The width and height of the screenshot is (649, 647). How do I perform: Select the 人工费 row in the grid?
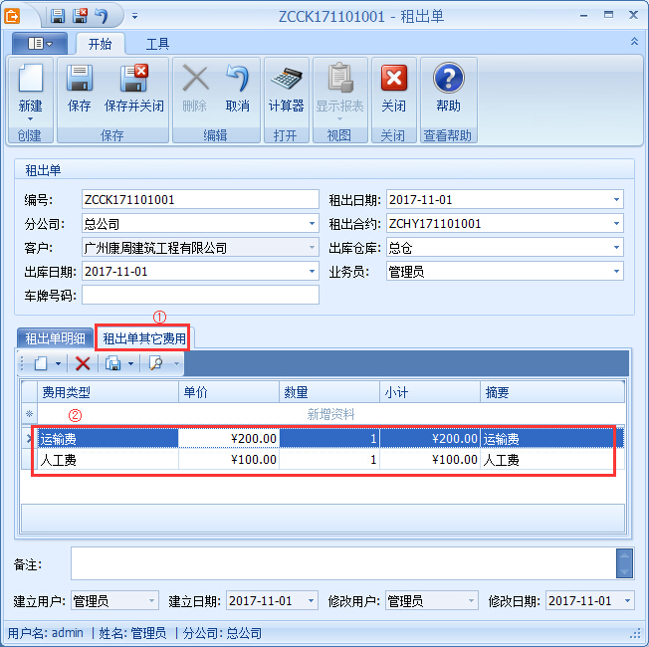point(108,460)
